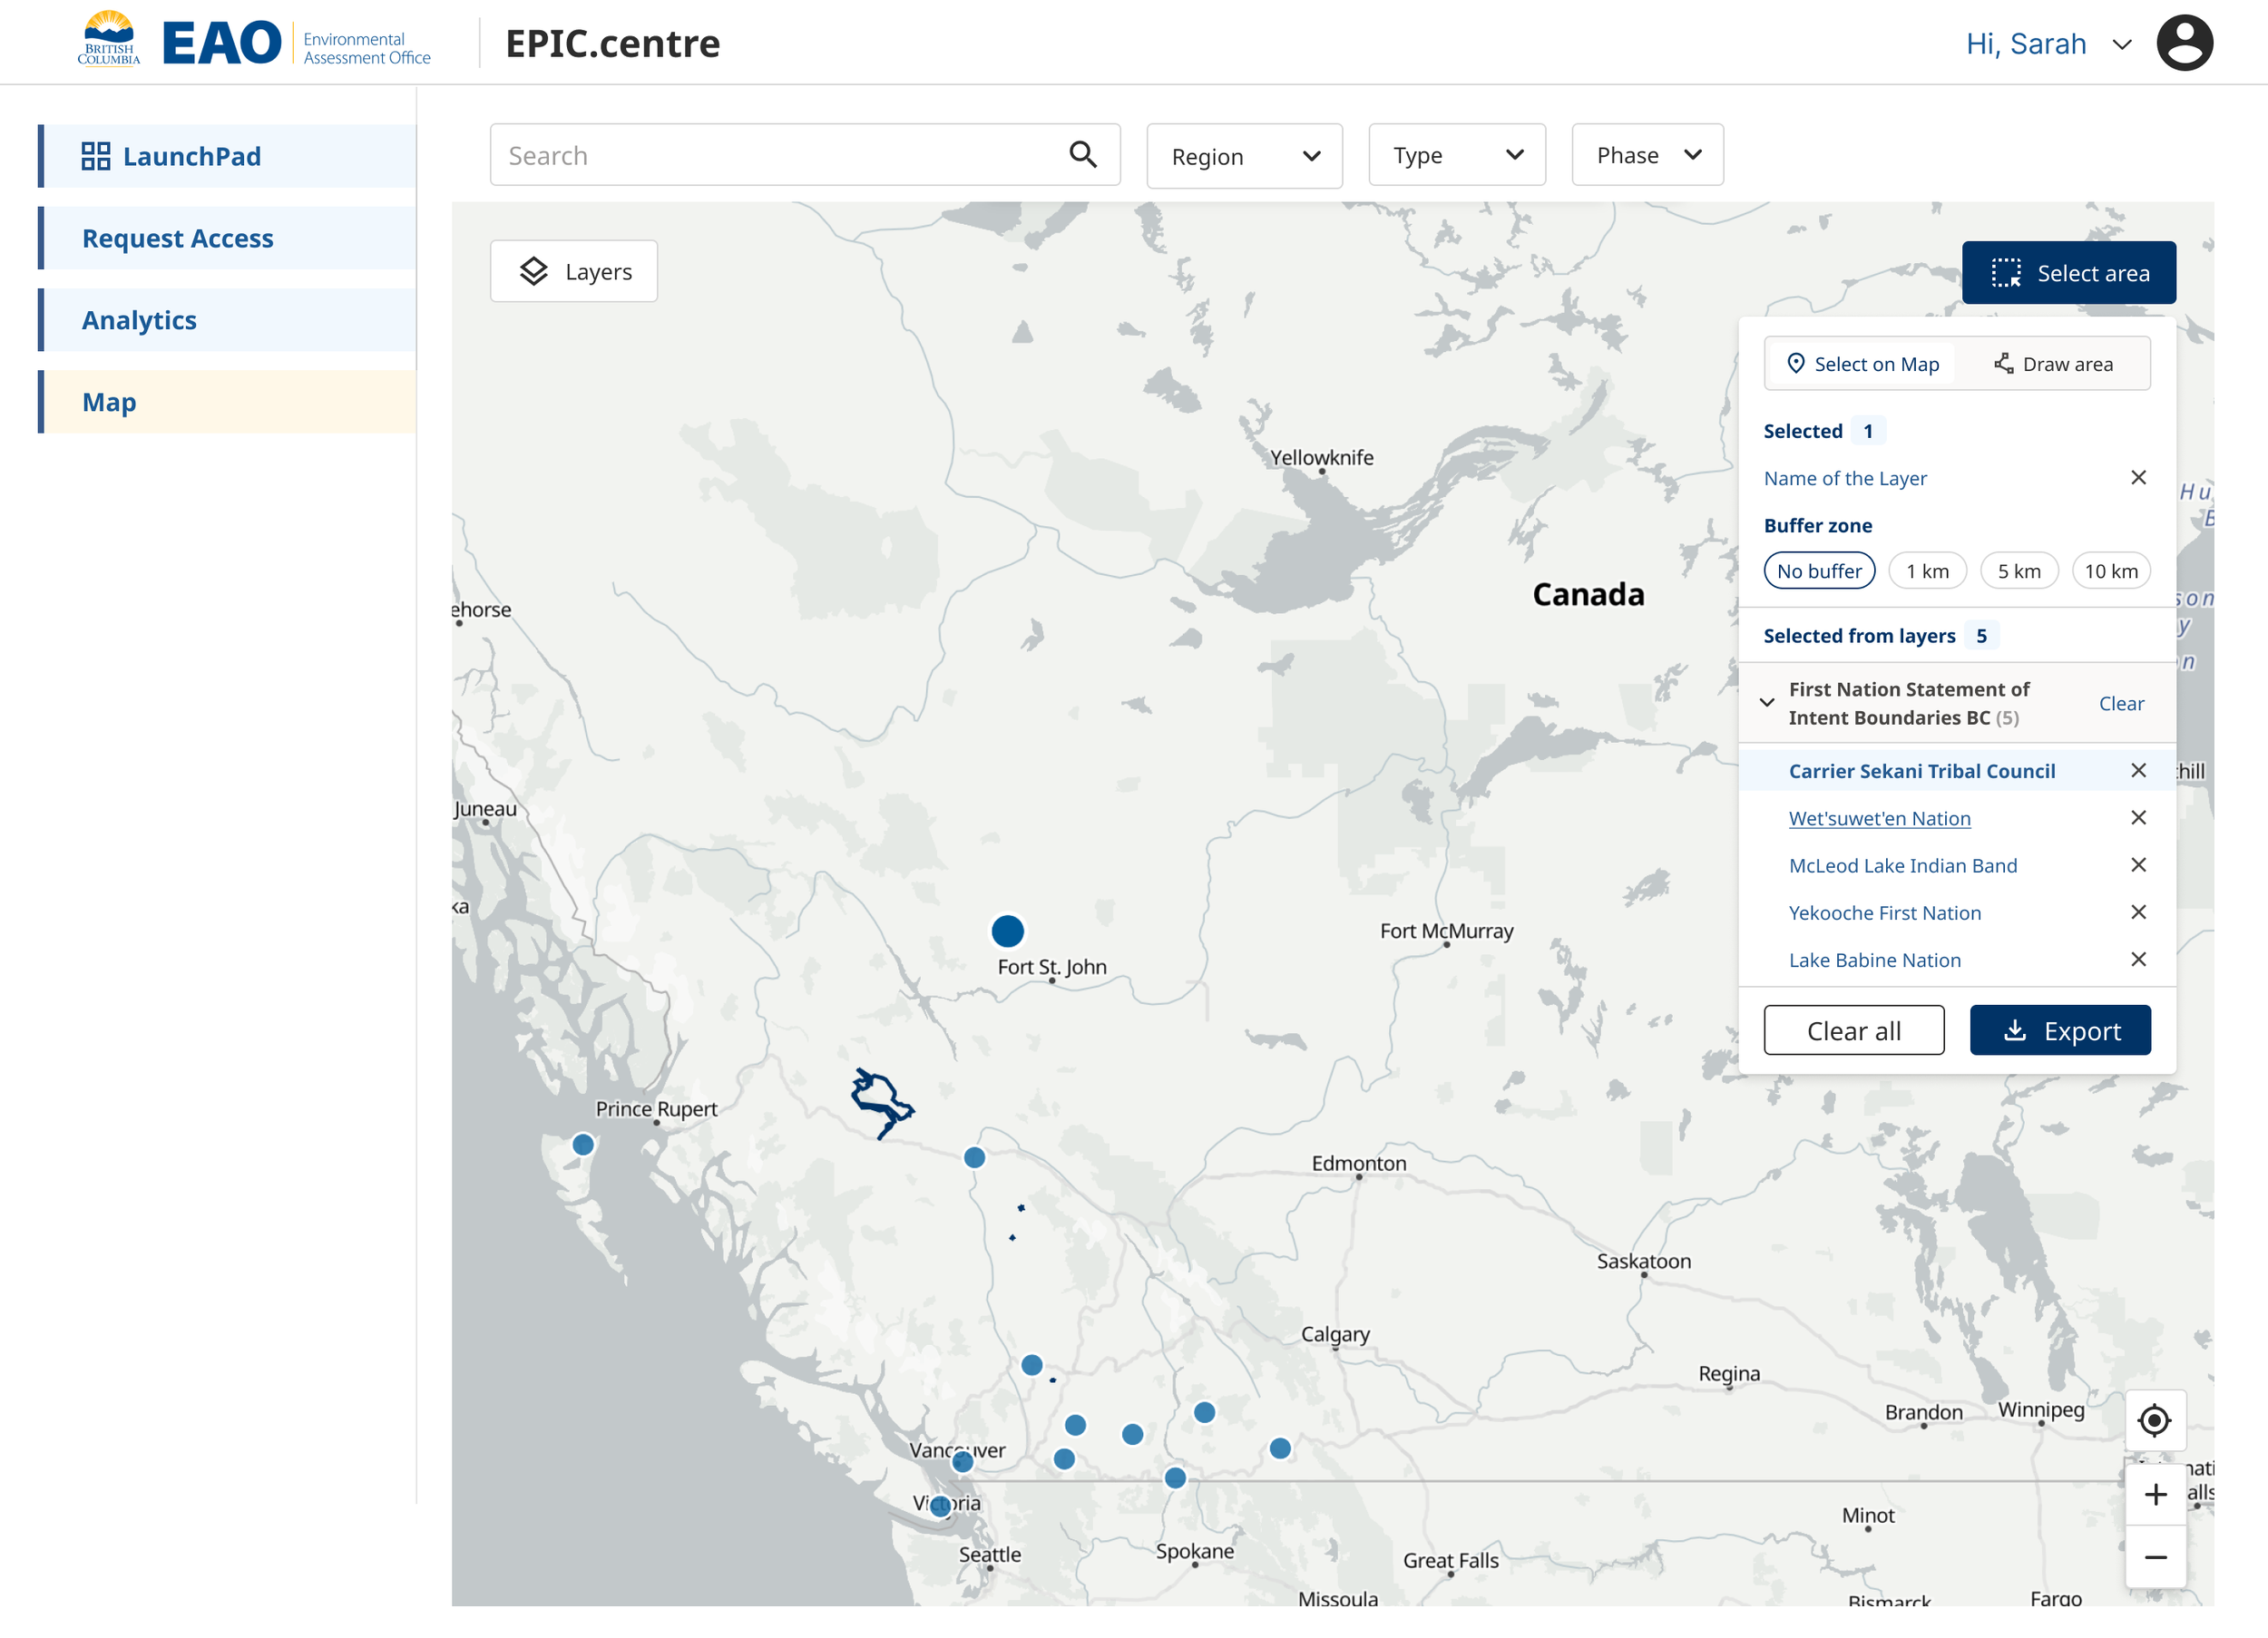Open the Wet'suwet'en Nation link

1879,818
